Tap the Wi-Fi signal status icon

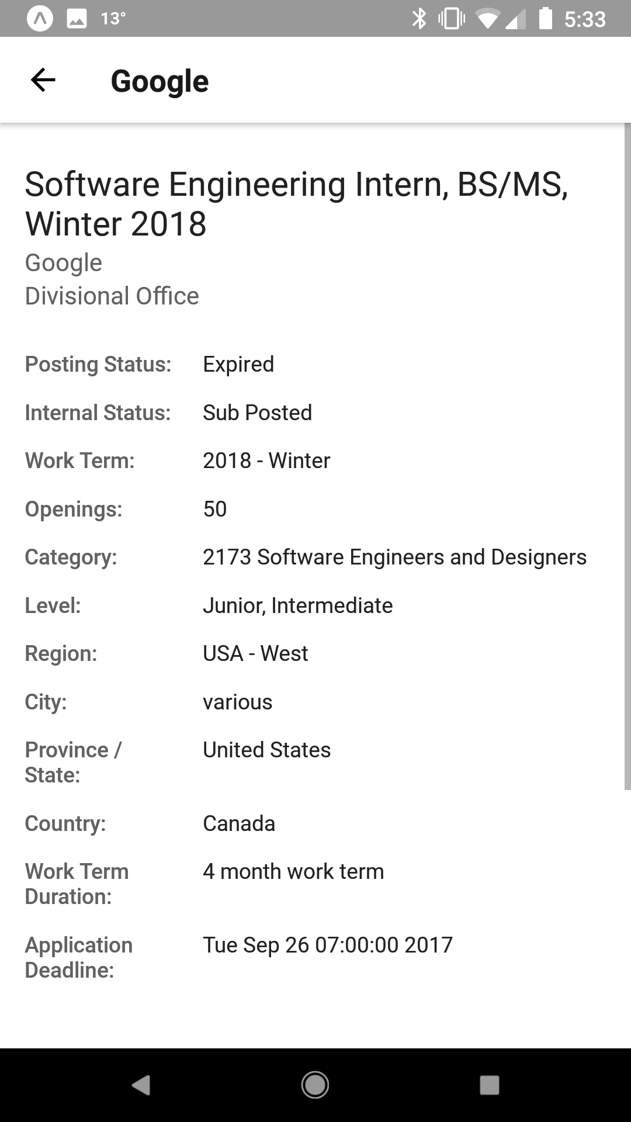486,19
